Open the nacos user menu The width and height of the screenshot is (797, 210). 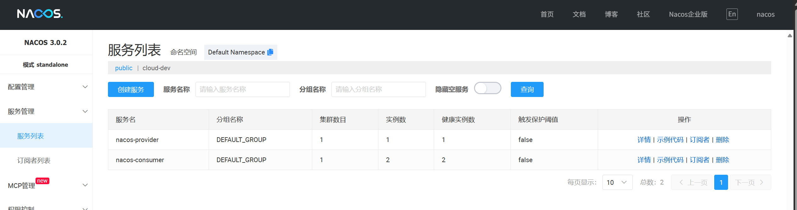click(766, 14)
